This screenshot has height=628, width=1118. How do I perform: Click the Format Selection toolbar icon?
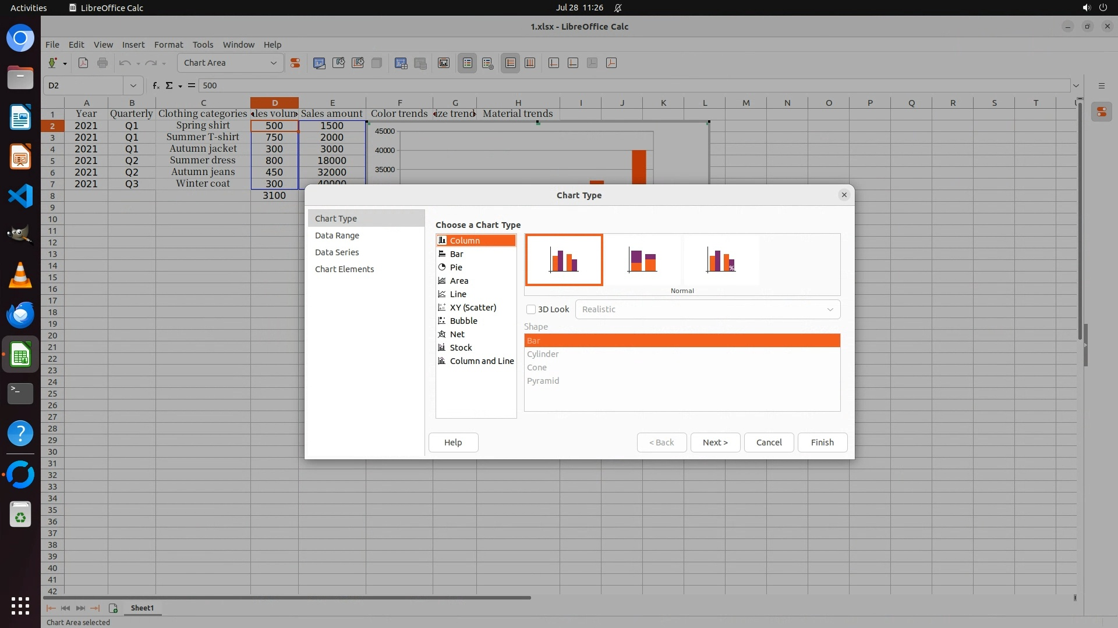point(295,63)
